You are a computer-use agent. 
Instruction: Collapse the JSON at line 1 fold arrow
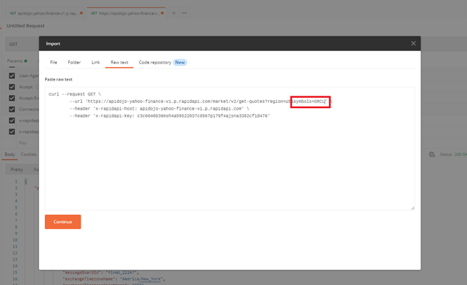click(x=26, y=181)
